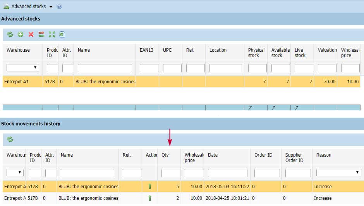Click the green expand arrows icon

tap(52, 34)
